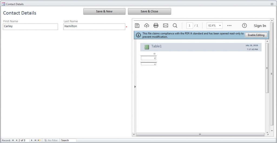The image size is (277, 143).
Task: Click PDF scroll up arrow
Action: 267,41
